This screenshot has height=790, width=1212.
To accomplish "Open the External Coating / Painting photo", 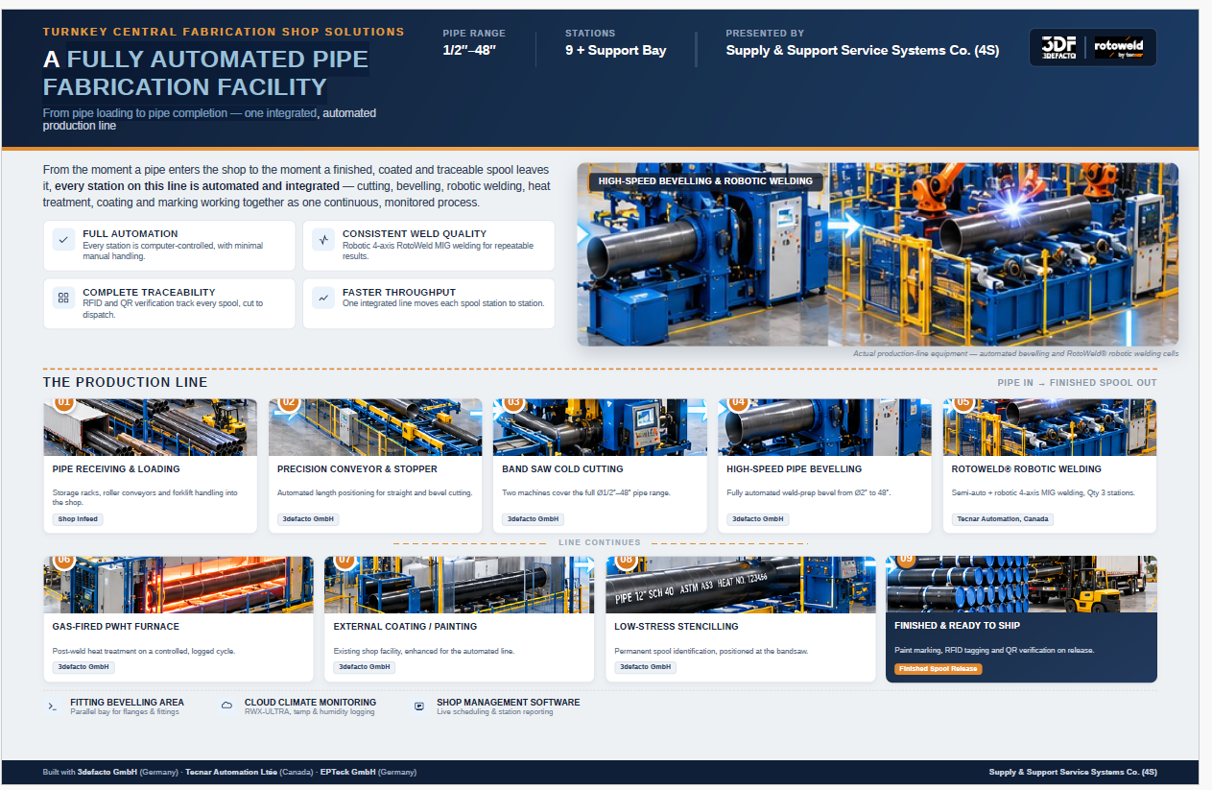I will 460,585.
